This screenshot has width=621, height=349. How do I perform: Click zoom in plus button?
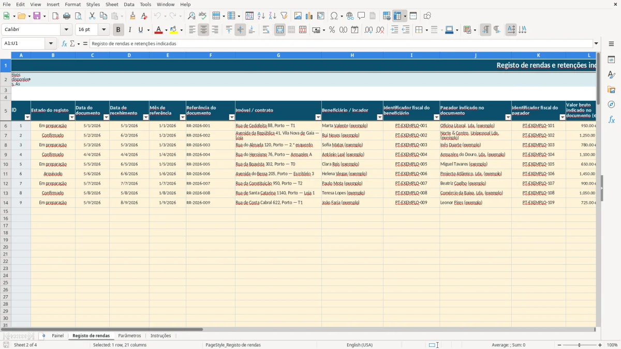(600, 345)
